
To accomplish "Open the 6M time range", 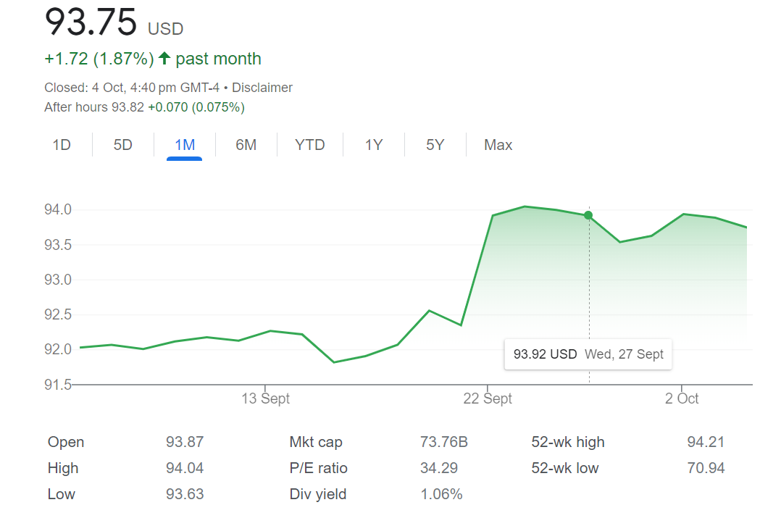I will click(246, 145).
